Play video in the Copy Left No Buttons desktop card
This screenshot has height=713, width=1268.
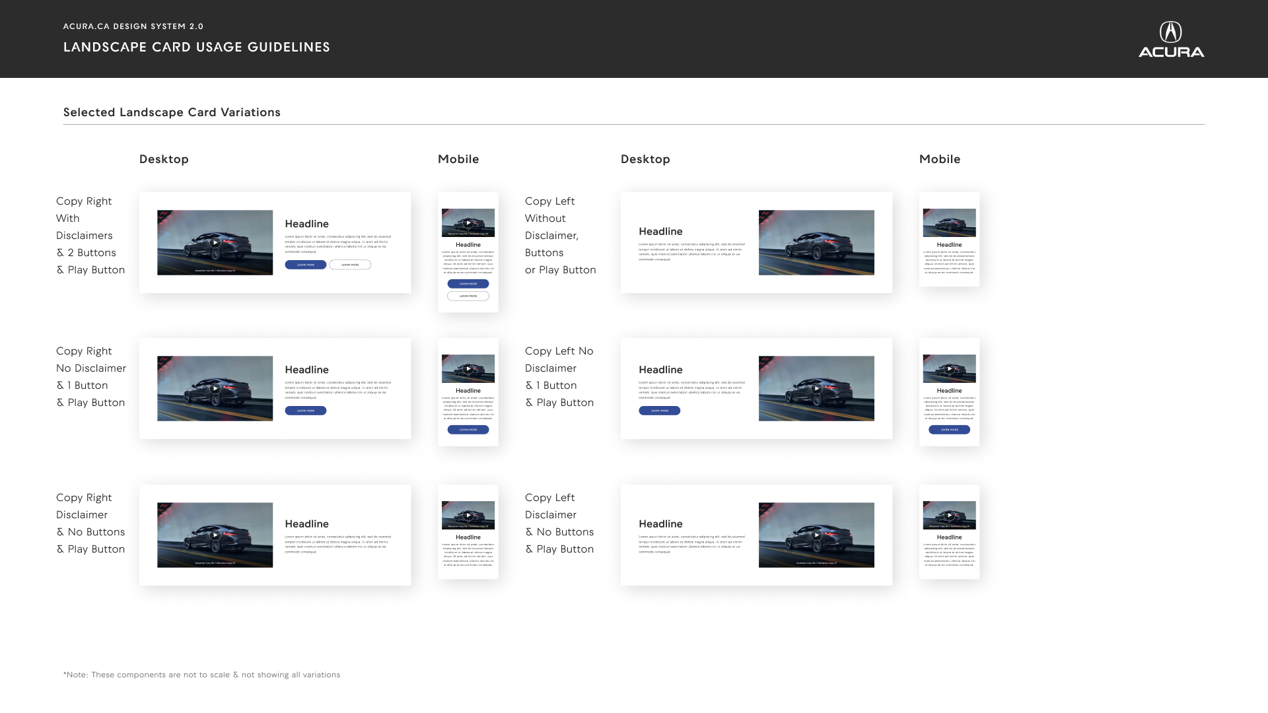pos(816,535)
